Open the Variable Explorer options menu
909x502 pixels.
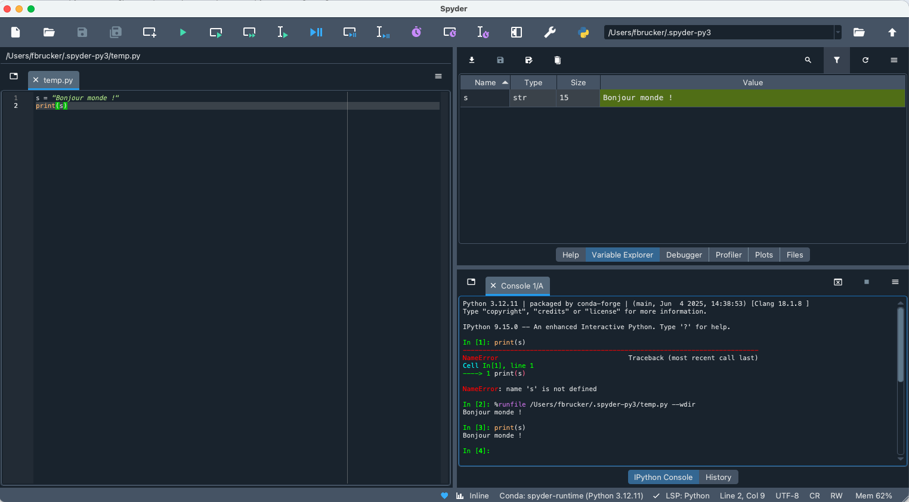894,60
